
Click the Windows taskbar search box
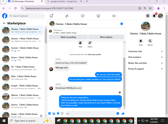32,121
